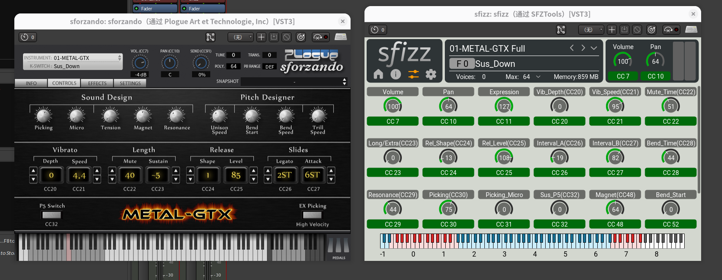Click the green CC 25 button under Rel_Level
Image resolution: width=722 pixels, height=280 pixels.
tap(504, 173)
